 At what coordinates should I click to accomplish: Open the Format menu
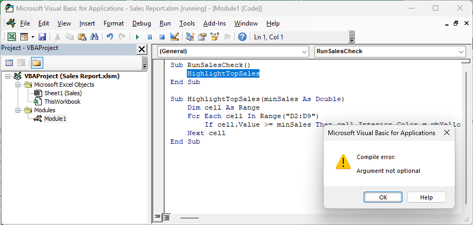[114, 23]
